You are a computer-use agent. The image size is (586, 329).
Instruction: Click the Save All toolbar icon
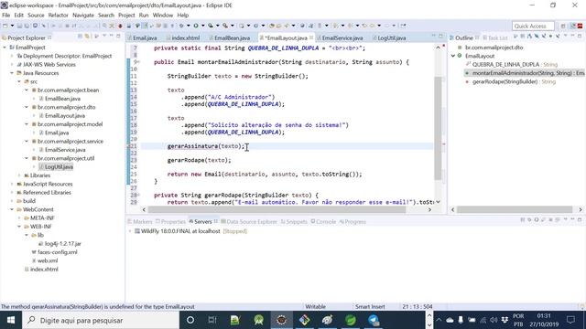27,26
